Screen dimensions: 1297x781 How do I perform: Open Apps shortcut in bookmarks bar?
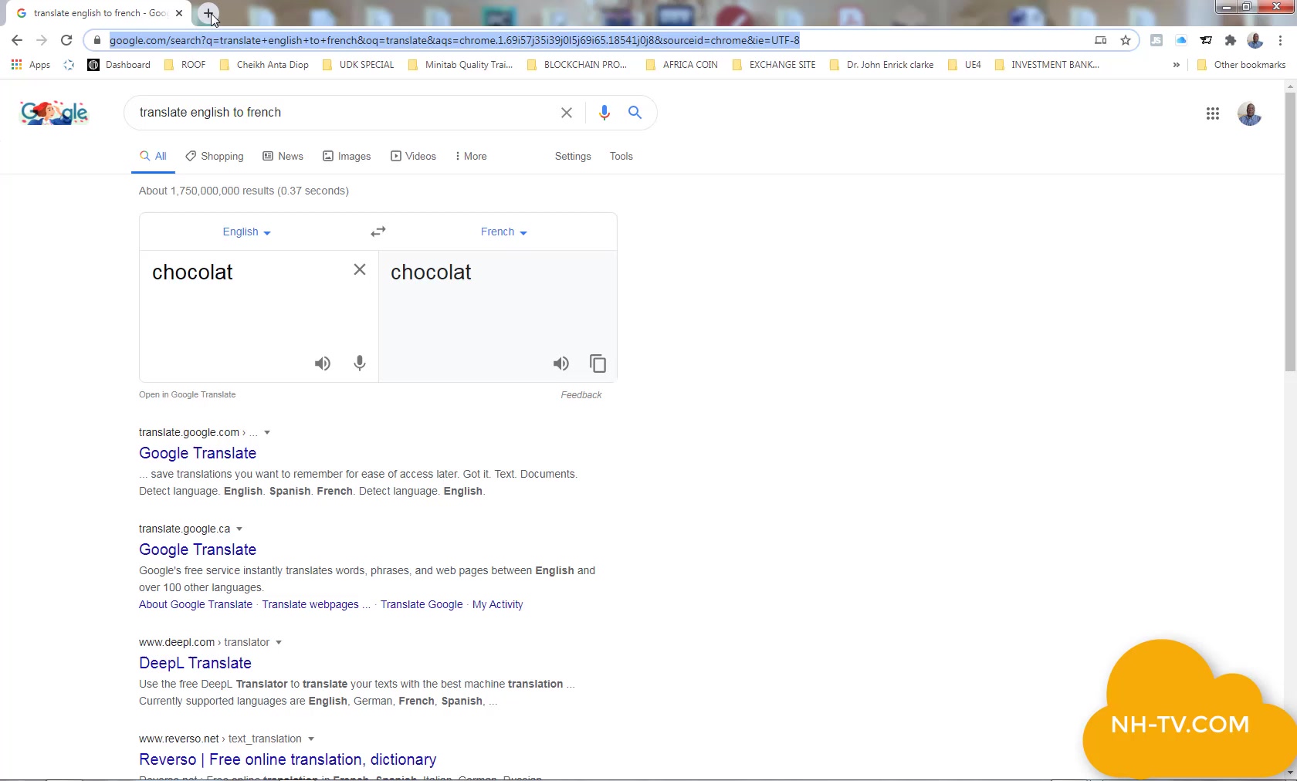click(31, 65)
